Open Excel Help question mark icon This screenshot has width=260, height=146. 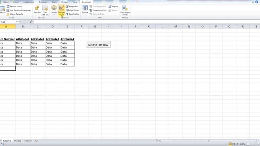pos(256,2)
